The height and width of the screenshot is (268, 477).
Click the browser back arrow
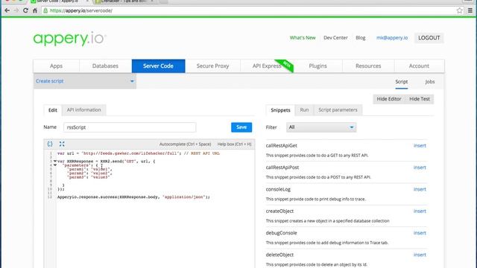coord(7,10)
